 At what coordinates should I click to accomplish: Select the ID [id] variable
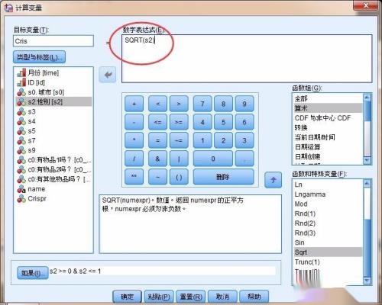[53, 82]
